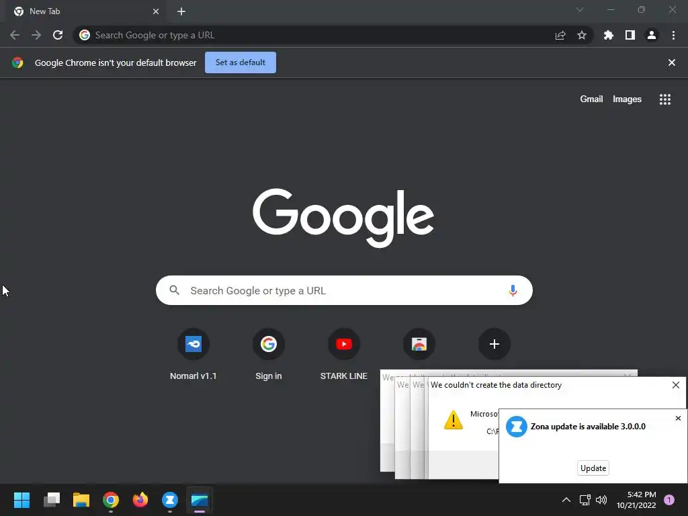The height and width of the screenshot is (516, 688).
Task: Click the Zona logo in update popup
Action: click(x=517, y=427)
